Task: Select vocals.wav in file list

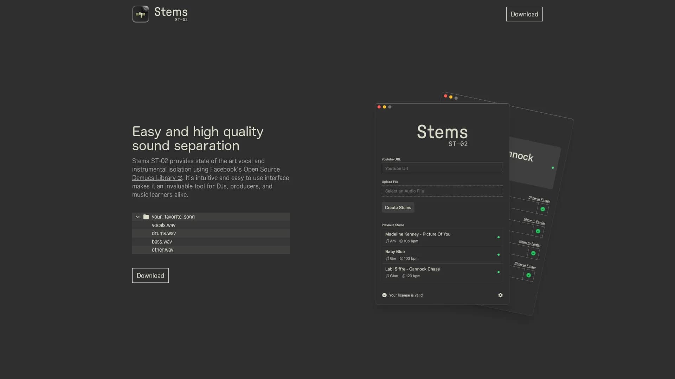Action: 211,225
